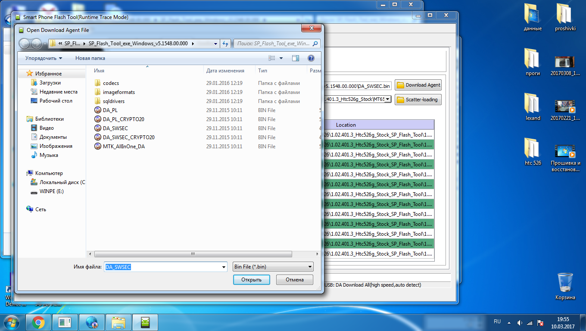Select Загрузки in the navigation pane
586x331 pixels.
point(50,83)
